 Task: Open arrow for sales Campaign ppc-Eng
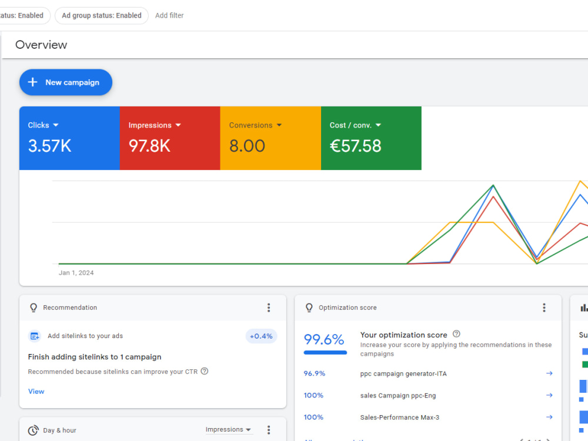[549, 395]
